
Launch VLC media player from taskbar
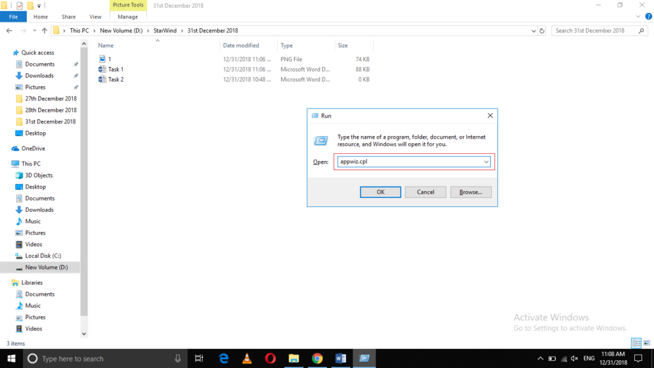[247, 358]
